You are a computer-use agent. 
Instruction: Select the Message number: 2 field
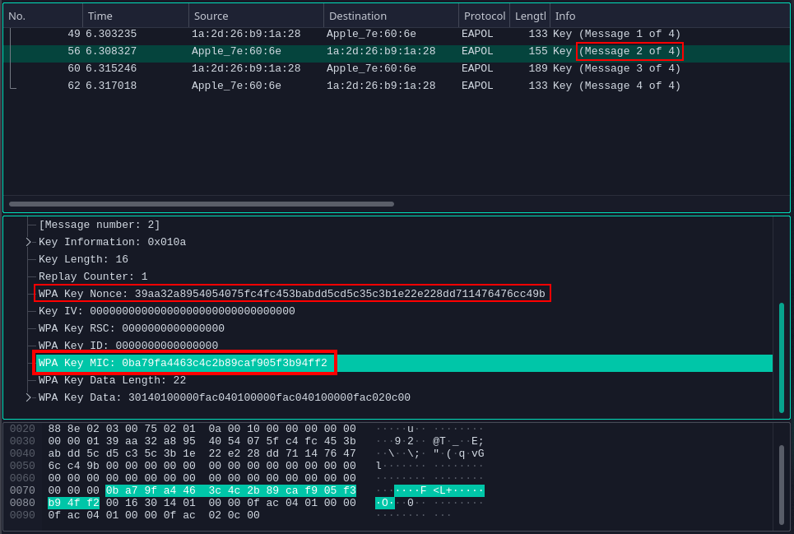pyautogui.click(x=100, y=225)
